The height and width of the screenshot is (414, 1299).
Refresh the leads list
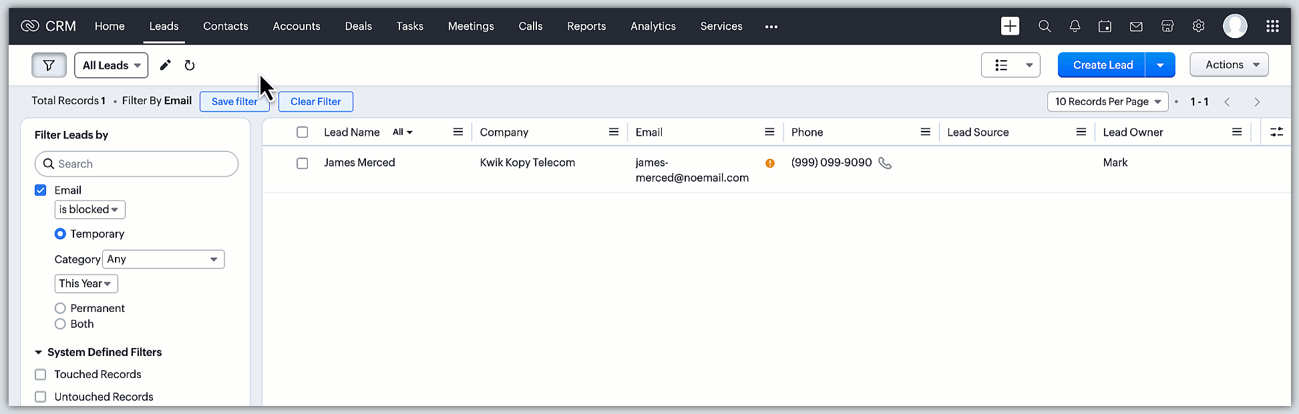pos(190,65)
